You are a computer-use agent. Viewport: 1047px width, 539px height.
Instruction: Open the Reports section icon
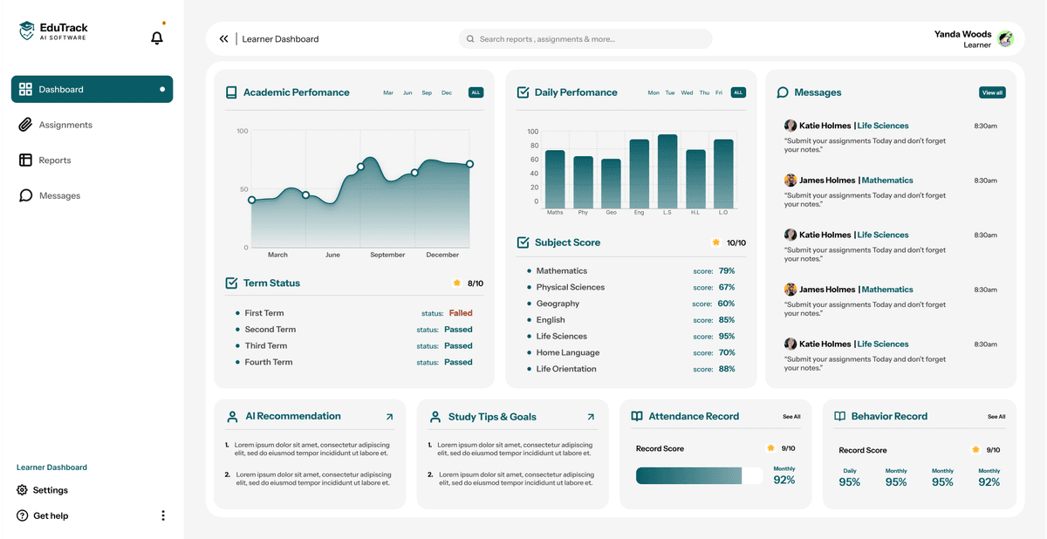pyautogui.click(x=26, y=160)
